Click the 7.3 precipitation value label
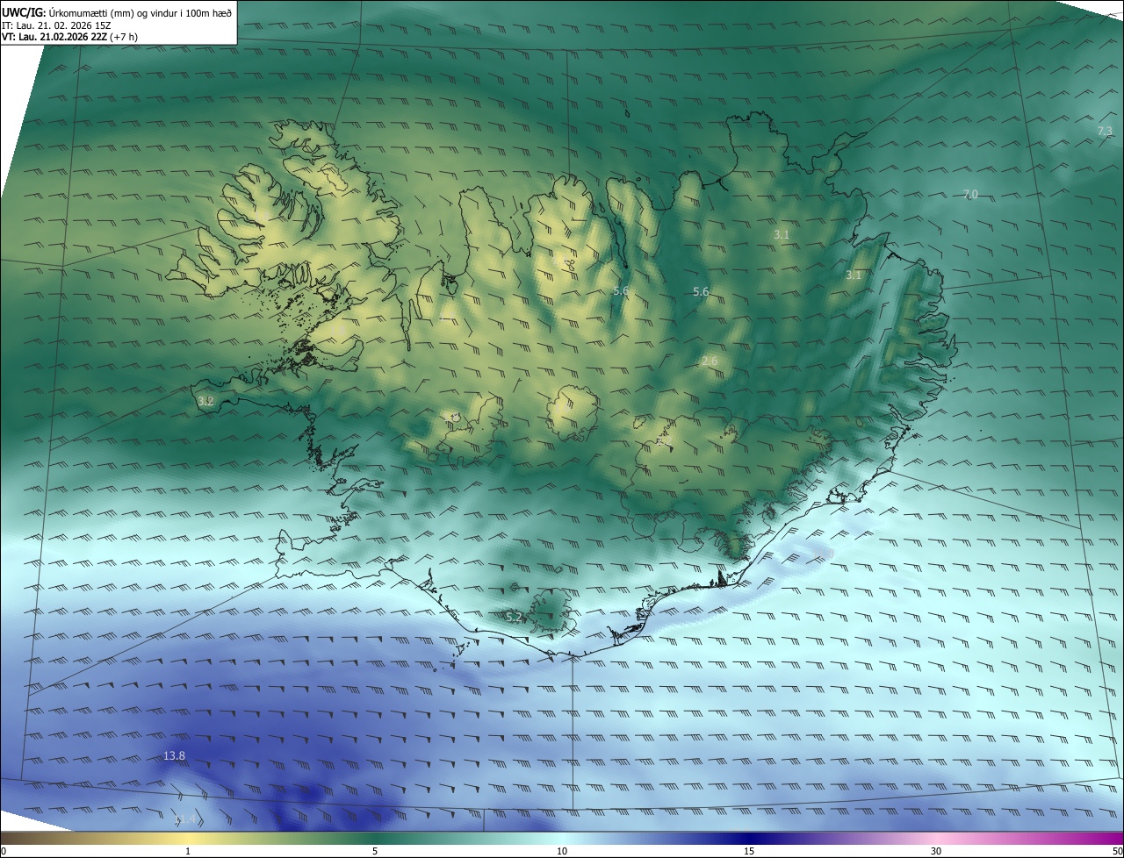The width and height of the screenshot is (1124, 858). [x=1105, y=132]
